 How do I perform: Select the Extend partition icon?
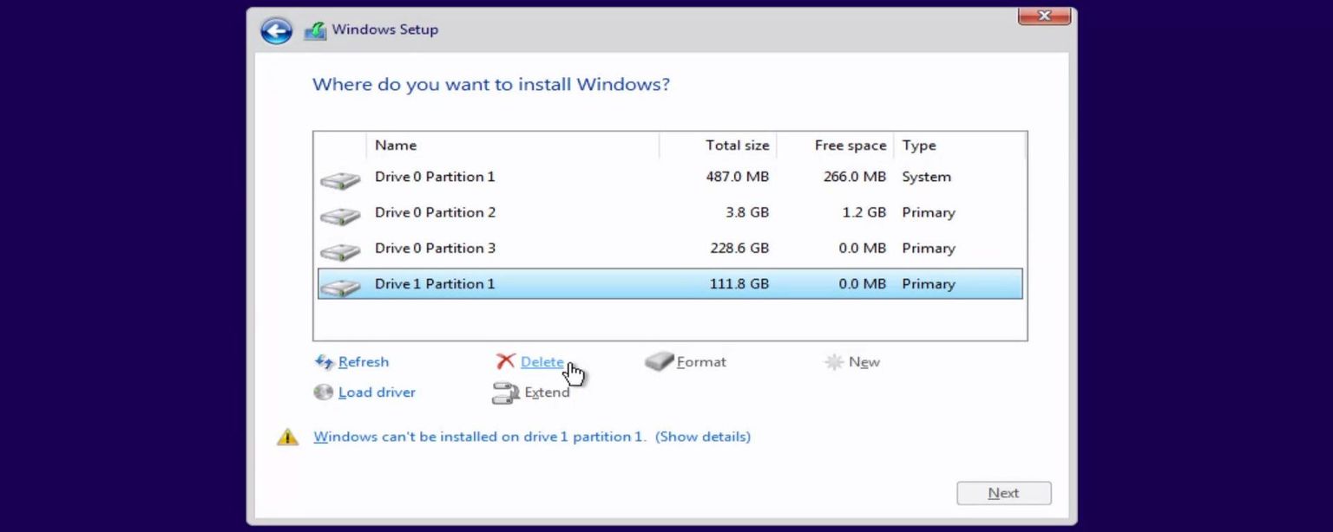[x=504, y=392]
